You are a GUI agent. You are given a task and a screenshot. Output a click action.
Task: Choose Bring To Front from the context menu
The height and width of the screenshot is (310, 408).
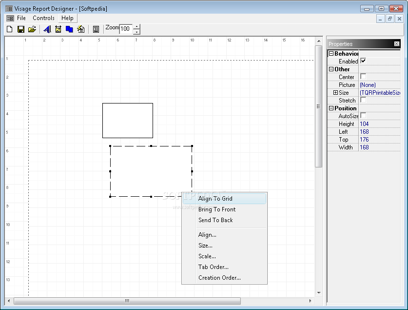coord(224,209)
